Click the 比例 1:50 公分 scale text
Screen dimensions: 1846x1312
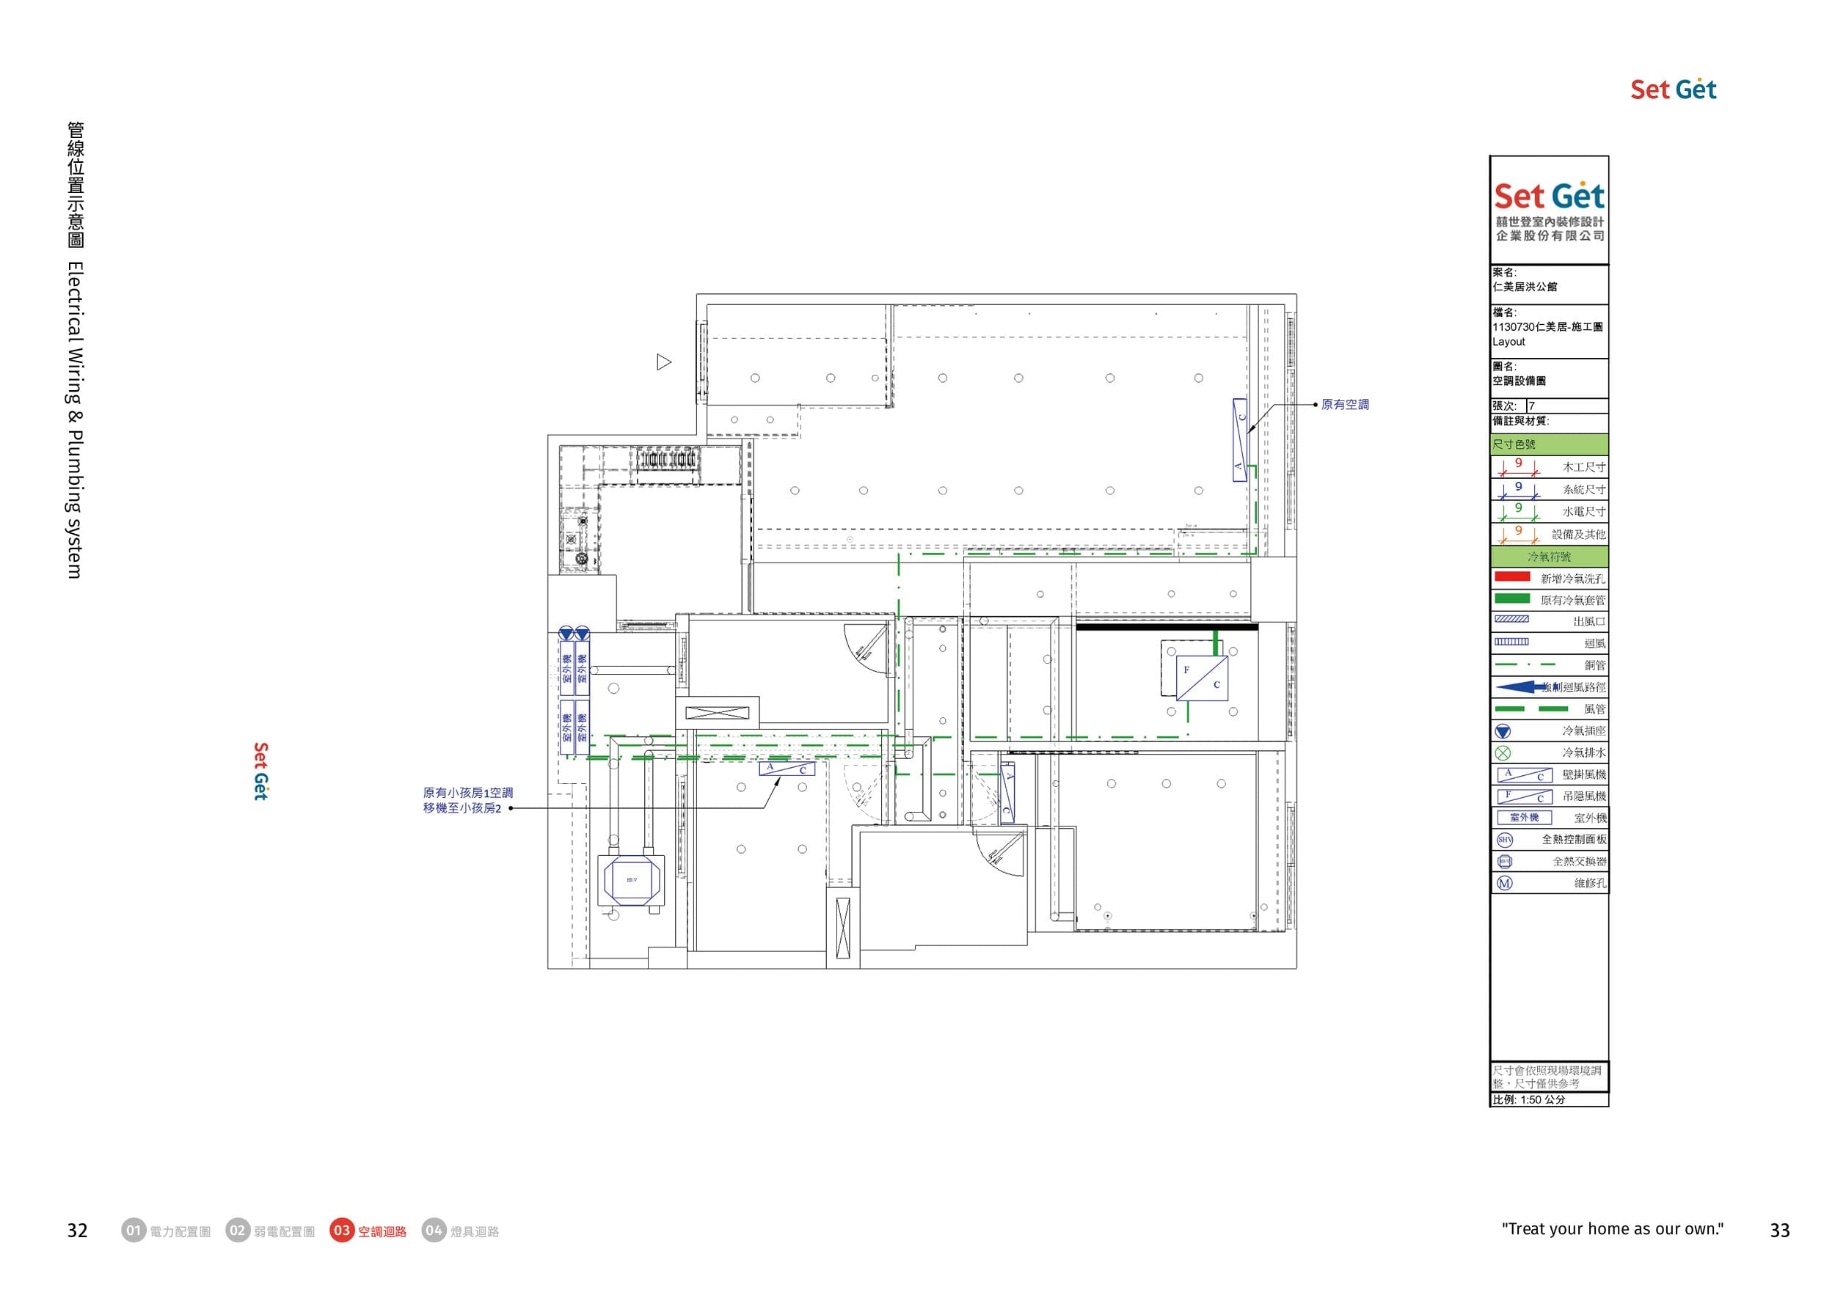pyautogui.click(x=1528, y=1099)
